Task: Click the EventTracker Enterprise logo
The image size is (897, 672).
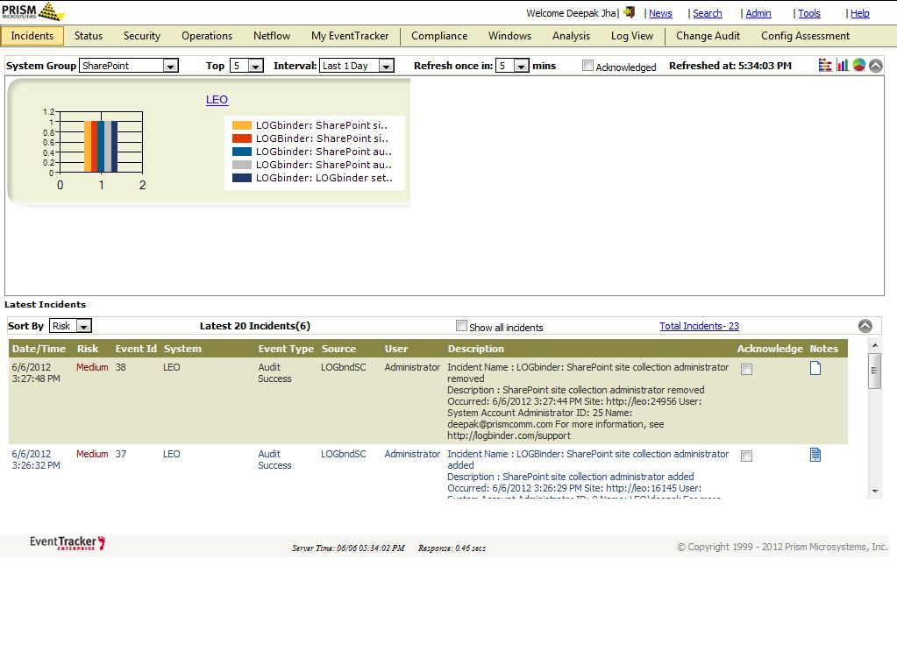Action: tap(68, 543)
